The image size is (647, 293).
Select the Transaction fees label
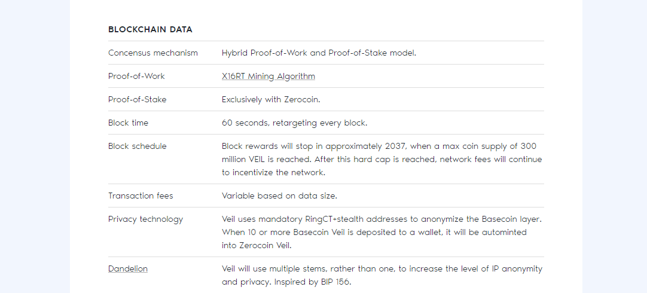pyautogui.click(x=141, y=196)
